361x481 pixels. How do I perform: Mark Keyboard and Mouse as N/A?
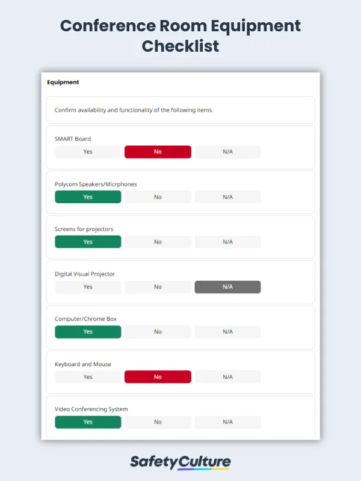point(227,376)
